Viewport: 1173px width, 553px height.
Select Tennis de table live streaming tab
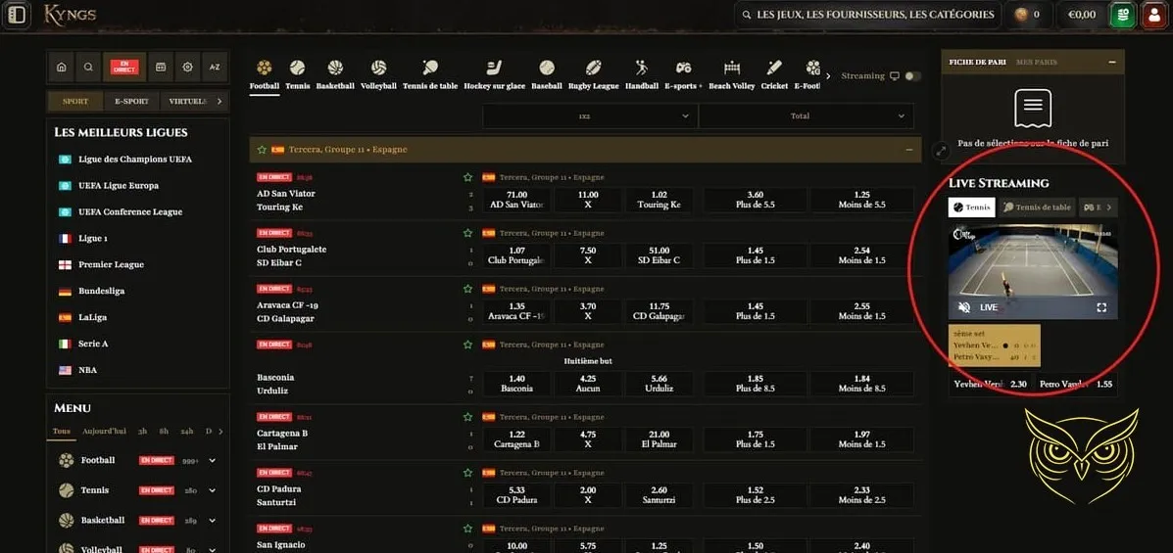(x=1037, y=207)
